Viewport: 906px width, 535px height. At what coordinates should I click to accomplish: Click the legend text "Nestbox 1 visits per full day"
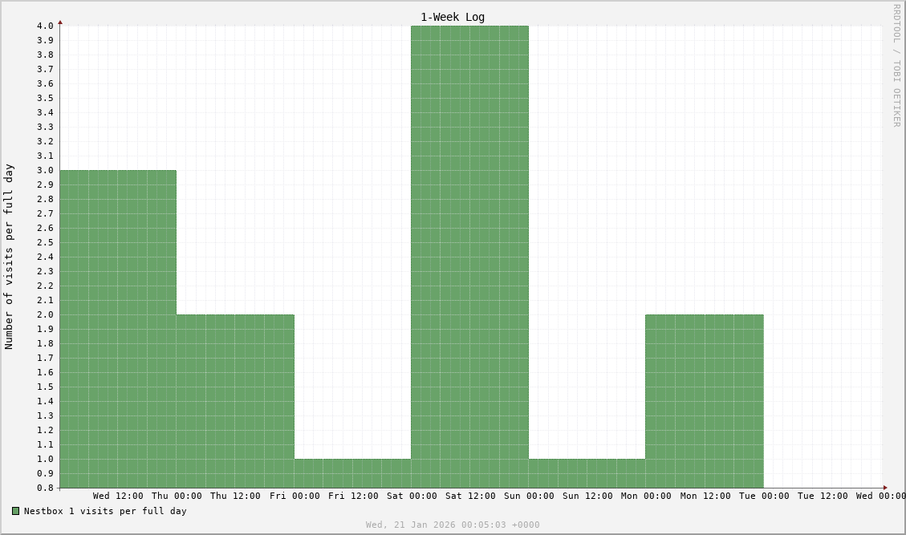coord(105,511)
